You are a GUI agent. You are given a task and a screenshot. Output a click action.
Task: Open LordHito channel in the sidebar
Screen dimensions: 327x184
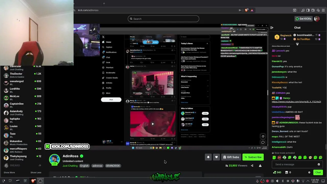click(x=22, y=90)
